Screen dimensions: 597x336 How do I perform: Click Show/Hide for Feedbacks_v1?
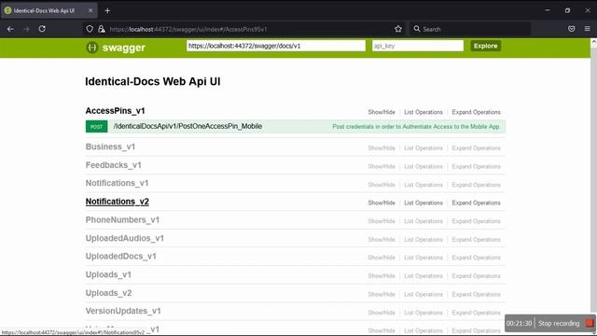pyautogui.click(x=382, y=166)
